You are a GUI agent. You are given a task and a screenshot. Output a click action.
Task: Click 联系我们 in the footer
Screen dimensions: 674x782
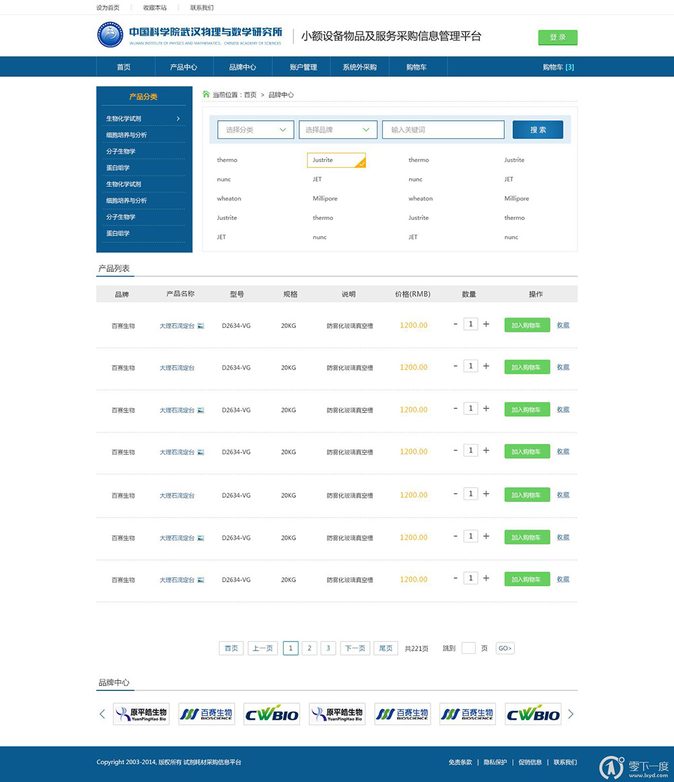pyautogui.click(x=565, y=762)
